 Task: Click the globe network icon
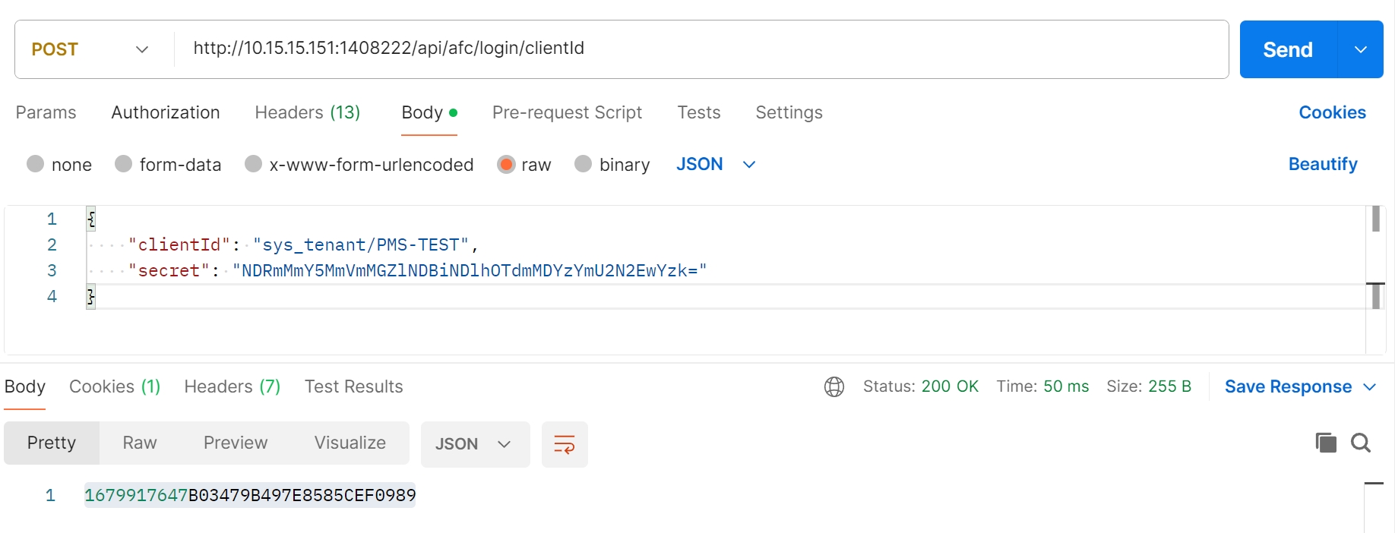click(834, 387)
